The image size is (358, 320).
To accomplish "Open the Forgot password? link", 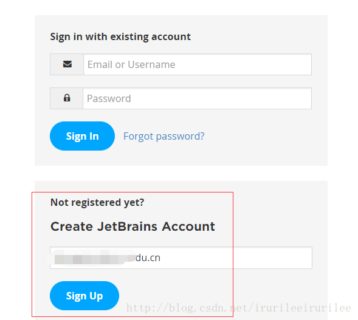I will pos(164,136).
